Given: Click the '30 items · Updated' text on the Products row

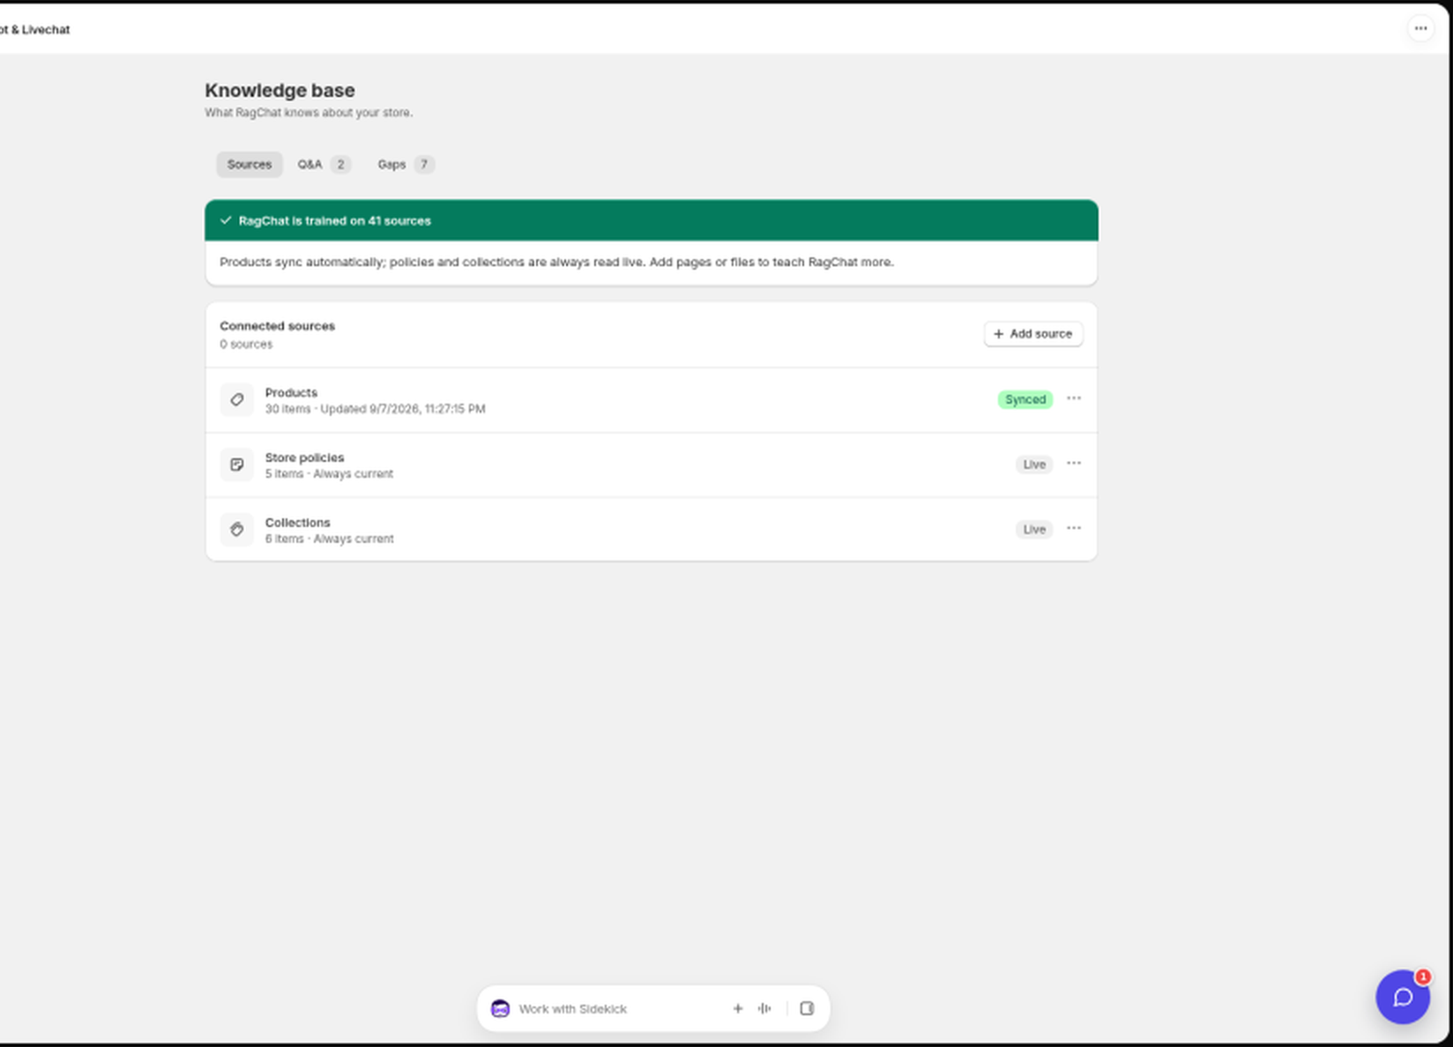Looking at the screenshot, I should (x=375, y=409).
